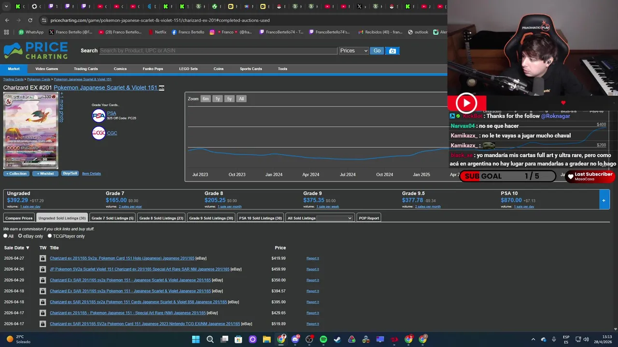Click '+1 more photo' next to card image
Image resolution: width=618 pixels, height=347 pixels.
click(61, 107)
